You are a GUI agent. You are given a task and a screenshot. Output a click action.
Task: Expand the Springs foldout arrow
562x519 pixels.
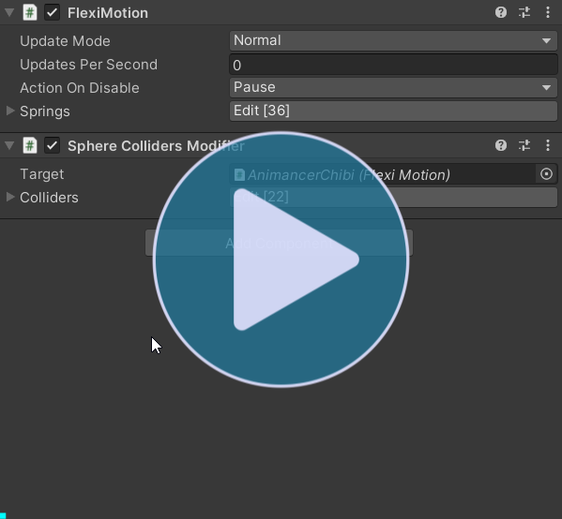pyautogui.click(x=10, y=111)
